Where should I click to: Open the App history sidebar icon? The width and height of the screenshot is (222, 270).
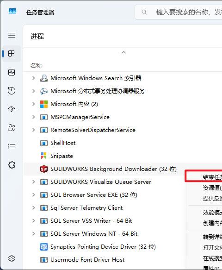coord(12,91)
